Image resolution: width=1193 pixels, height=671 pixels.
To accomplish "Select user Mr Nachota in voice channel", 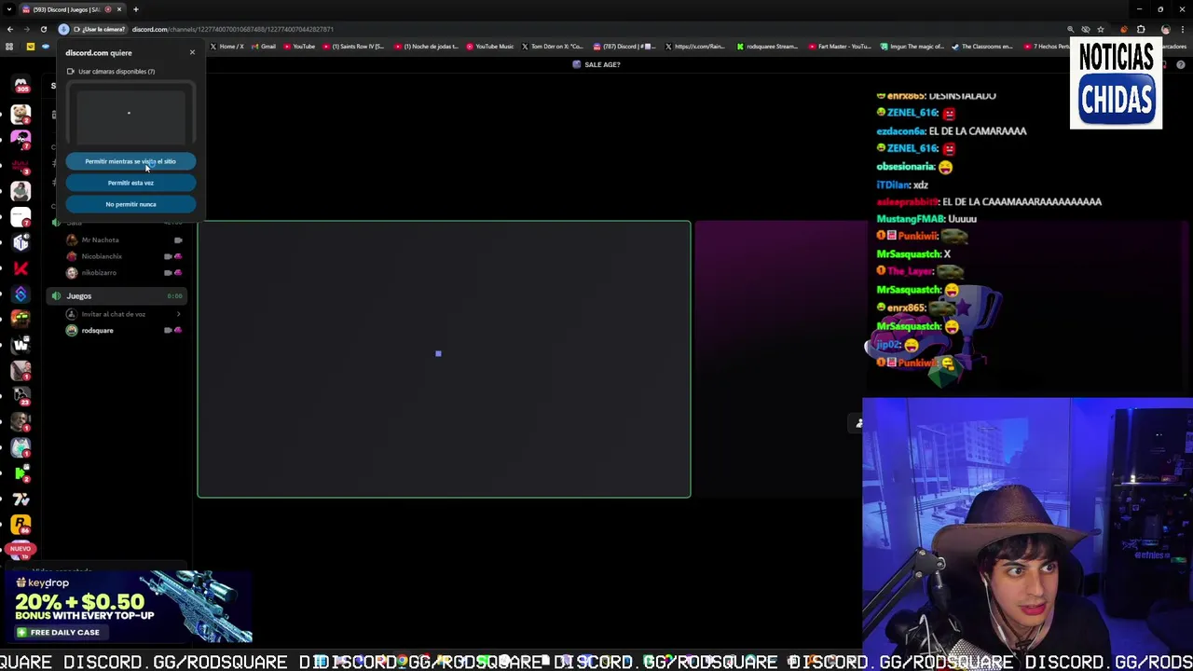I will coord(100,240).
